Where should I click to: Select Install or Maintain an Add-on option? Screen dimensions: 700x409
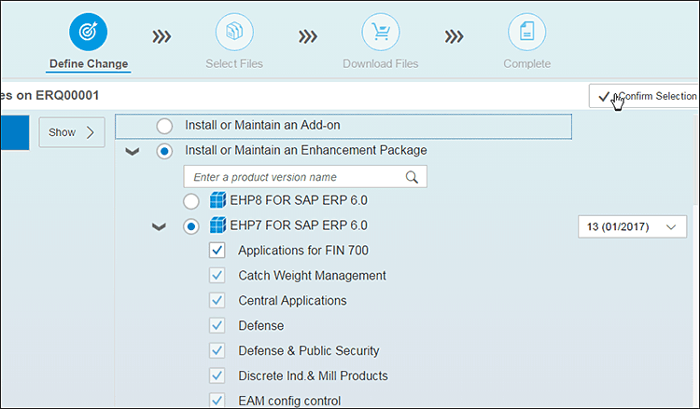[x=164, y=125]
